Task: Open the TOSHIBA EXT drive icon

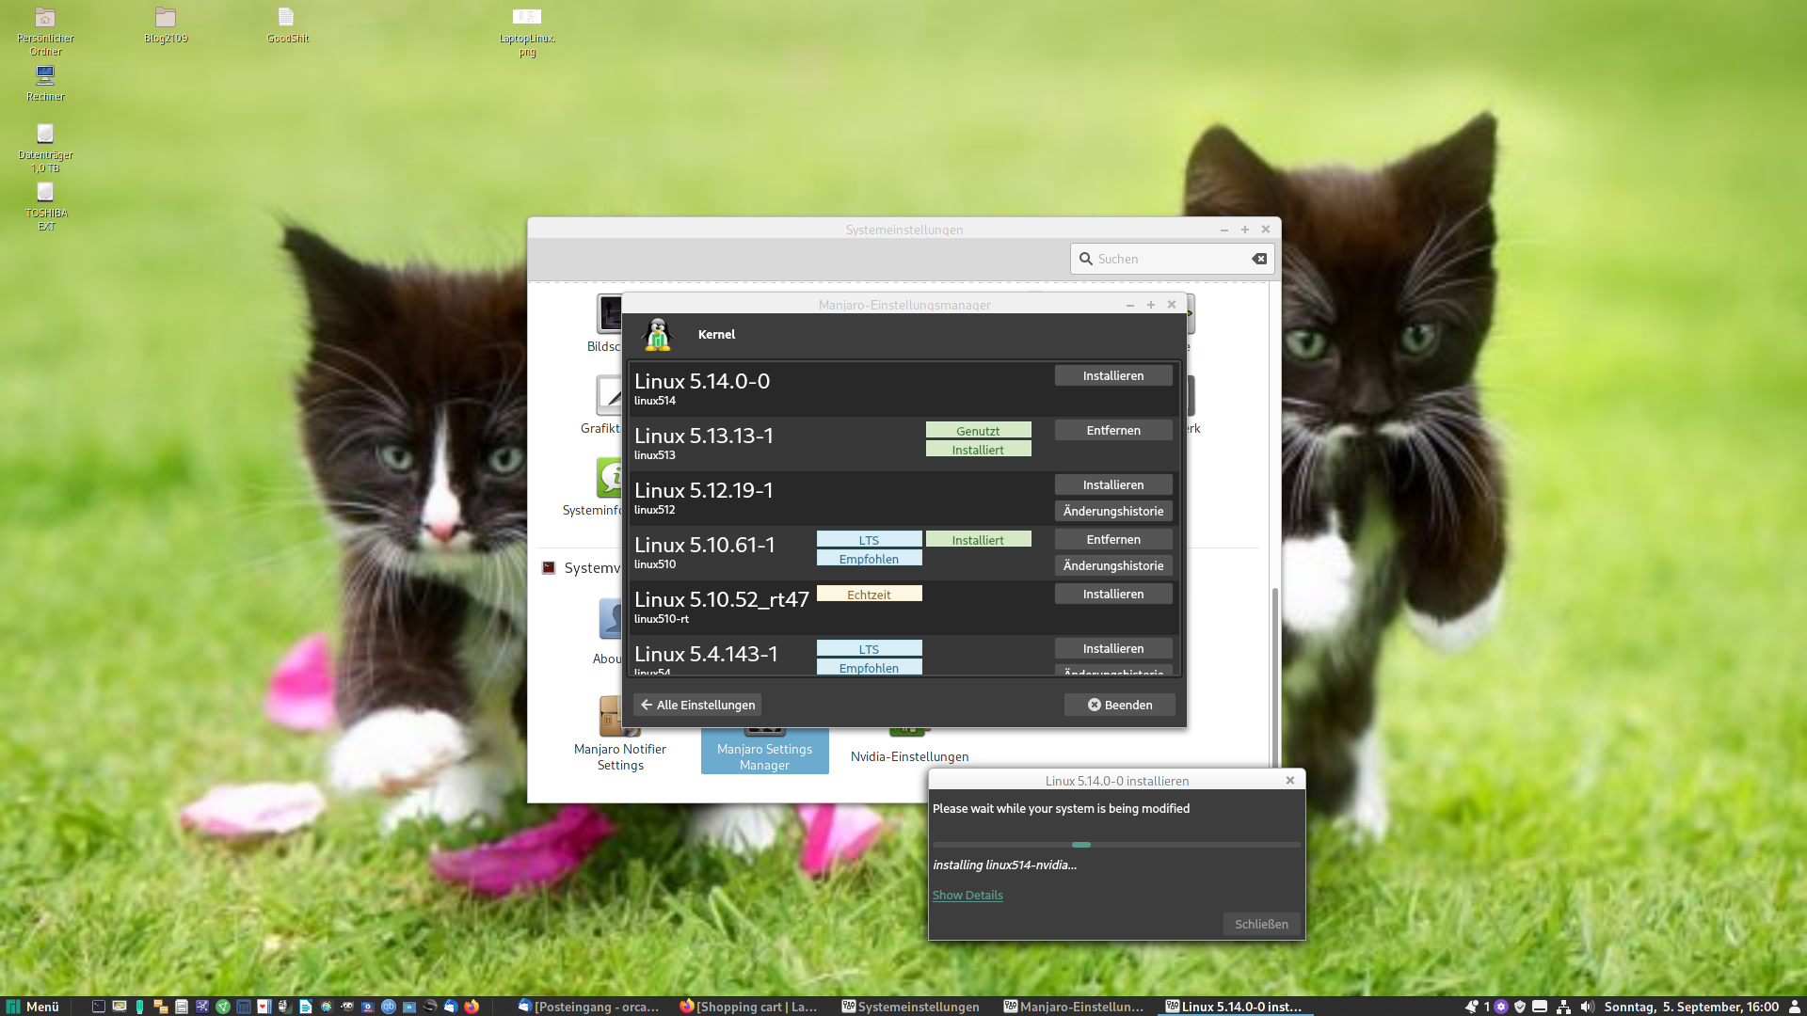Action: (x=45, y=206)
